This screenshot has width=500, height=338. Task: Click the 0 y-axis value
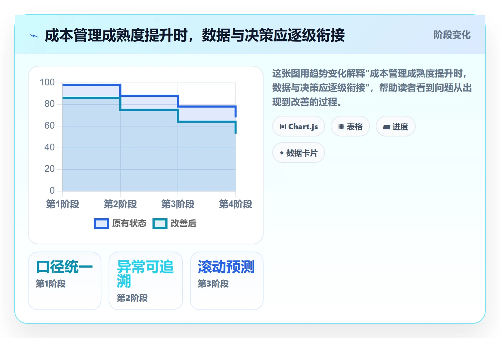click(x=52, y=190)
